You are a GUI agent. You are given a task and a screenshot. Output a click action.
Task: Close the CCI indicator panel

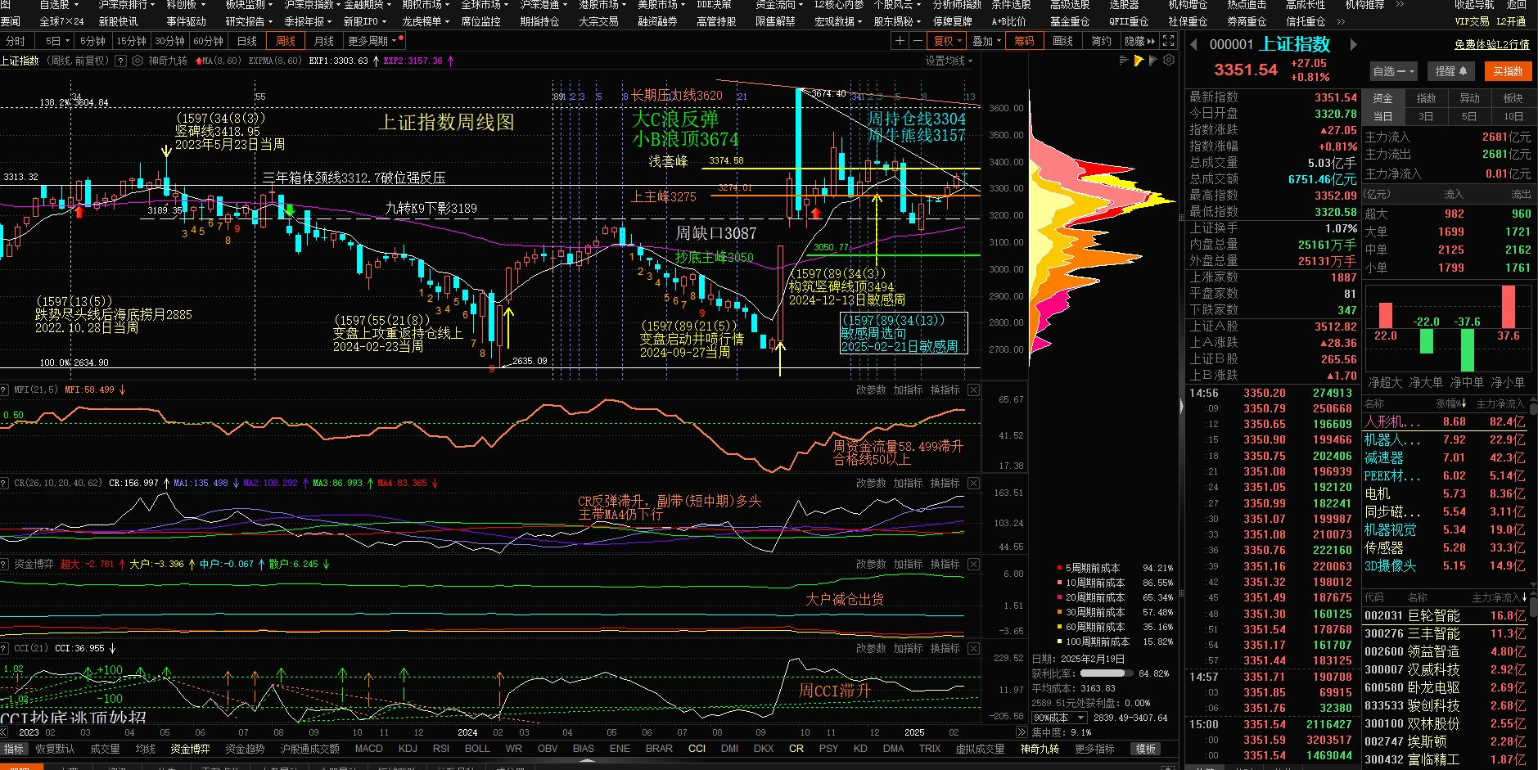[x=973, y=649]
